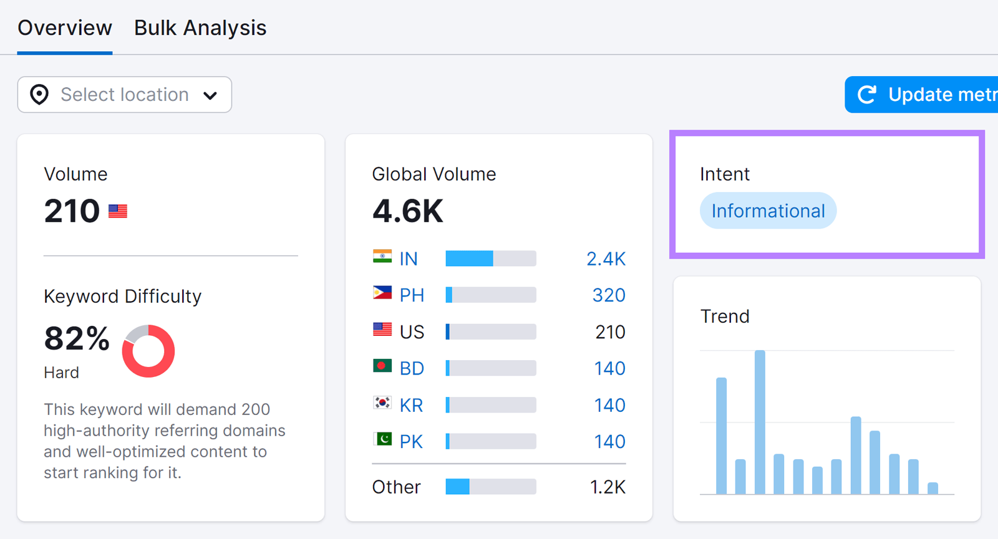Click the US row label in Global Volume
The height and width of the screenshot is (539, 998).
(412, 332)
